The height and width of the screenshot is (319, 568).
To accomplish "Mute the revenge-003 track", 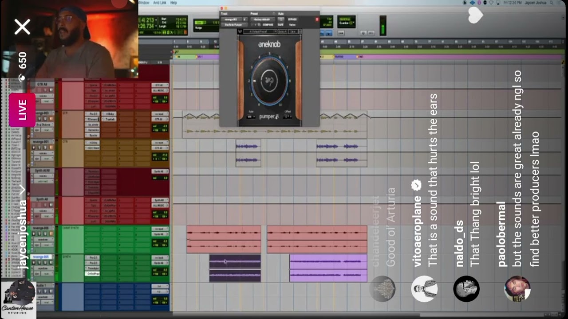I will pos(50,118).
